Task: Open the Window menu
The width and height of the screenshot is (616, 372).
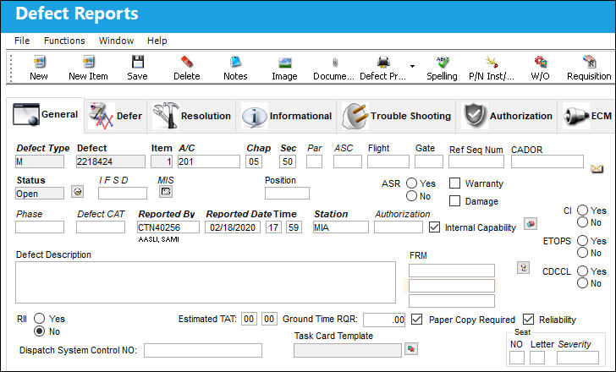Action: (116, 41)
